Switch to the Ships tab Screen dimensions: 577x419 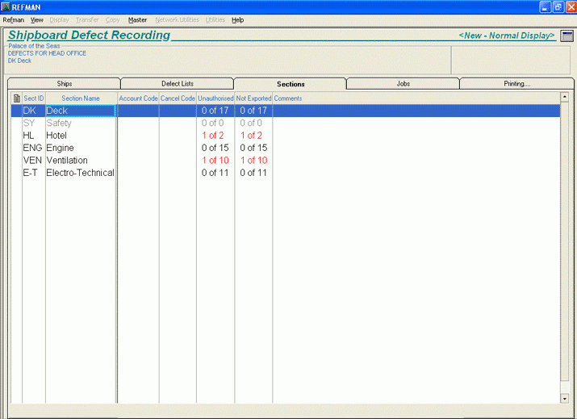(65, 84)
